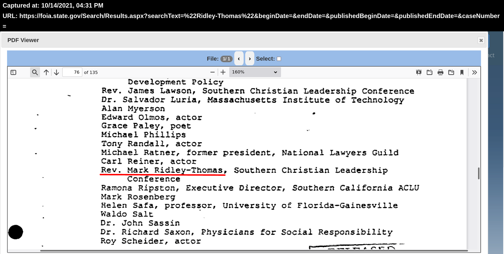Click the 'PDF Viewer' dialog title
Screen dimensions: 504x254
[x=23, y=40]
